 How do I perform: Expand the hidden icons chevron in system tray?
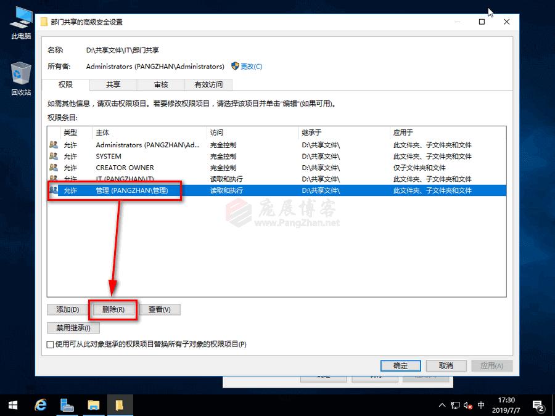click(442, 405)
